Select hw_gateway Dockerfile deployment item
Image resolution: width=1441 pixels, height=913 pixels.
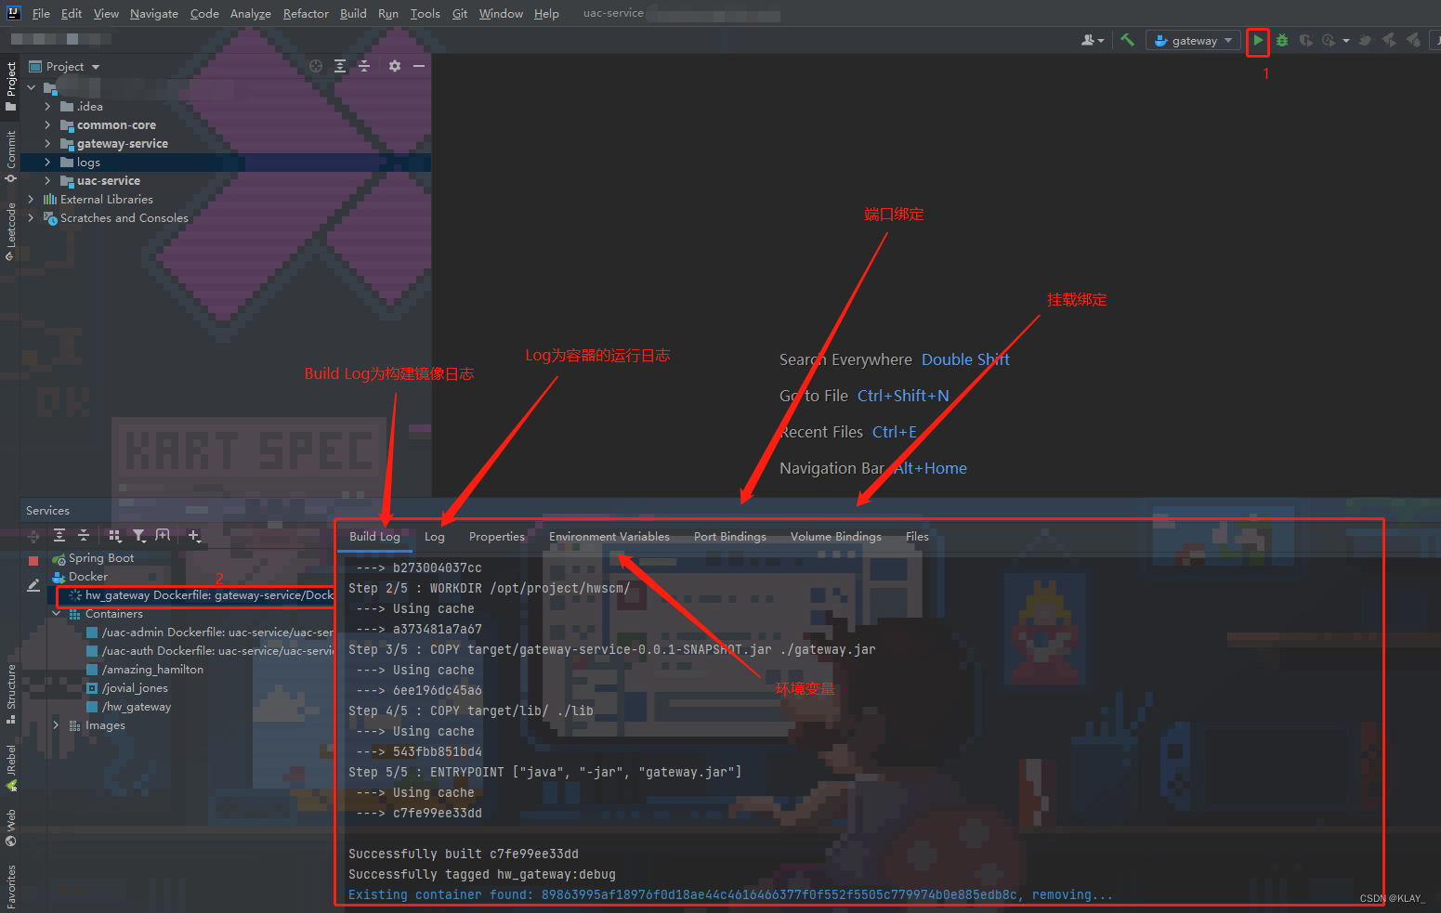coord(202,594)
